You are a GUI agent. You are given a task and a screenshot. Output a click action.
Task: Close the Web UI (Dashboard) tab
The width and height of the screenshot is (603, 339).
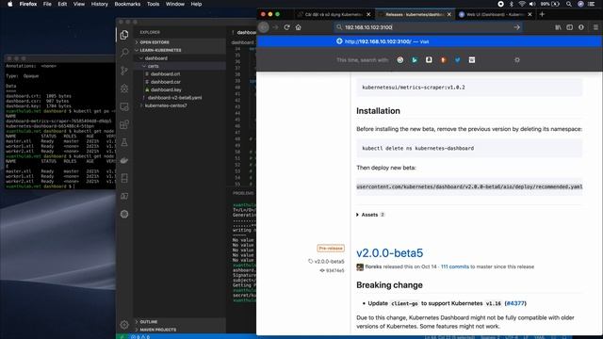pos(530,15)
